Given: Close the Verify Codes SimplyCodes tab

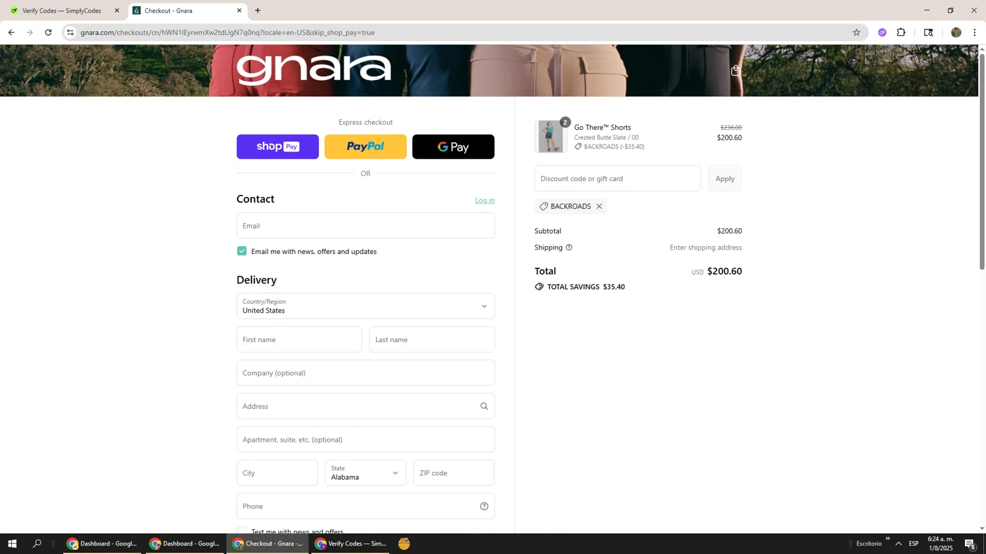Looking at the screenshot, I should coord(117,11).
